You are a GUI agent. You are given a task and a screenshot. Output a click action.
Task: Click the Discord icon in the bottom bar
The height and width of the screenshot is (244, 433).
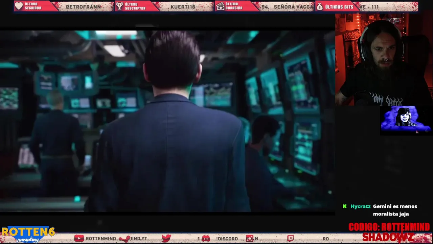pyautogui.click(x=206, y=239)
